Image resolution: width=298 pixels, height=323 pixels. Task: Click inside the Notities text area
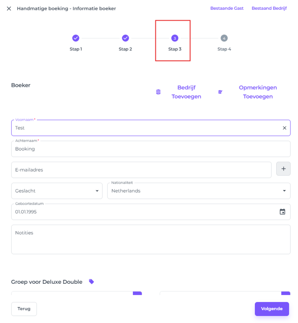[150, 239]
